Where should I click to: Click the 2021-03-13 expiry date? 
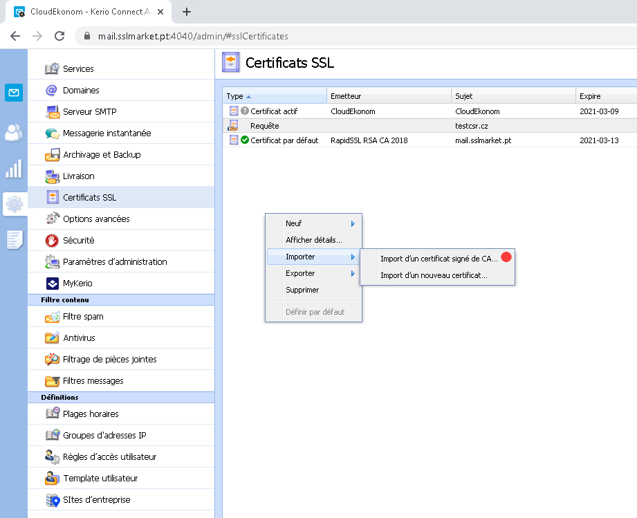coord(599,140)
